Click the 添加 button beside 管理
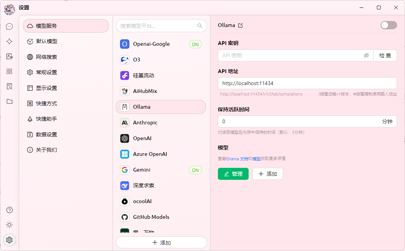Viewport: 405px width, 251px height. pos(267,174)
